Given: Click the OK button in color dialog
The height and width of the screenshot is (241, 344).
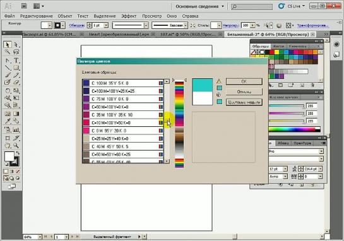Looking at the screenshot, I should (244, 81).
